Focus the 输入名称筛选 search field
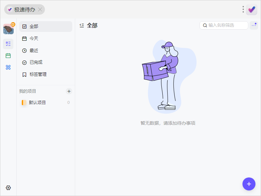This screenshot has width=261, height=196. [224, 25]
